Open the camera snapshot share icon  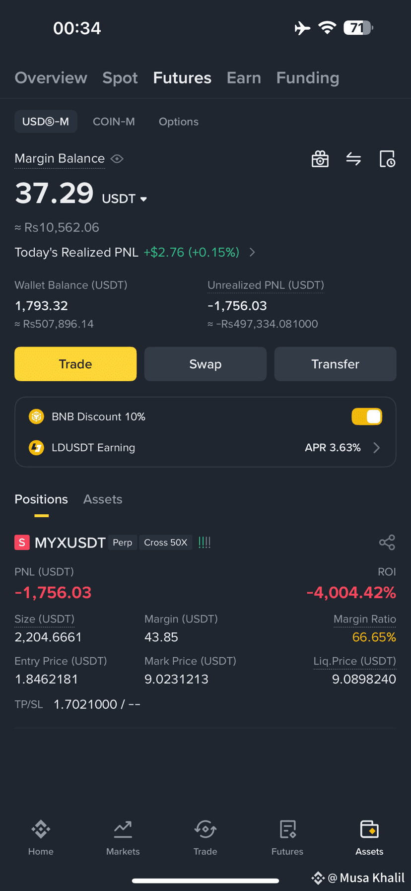[320, 159]
